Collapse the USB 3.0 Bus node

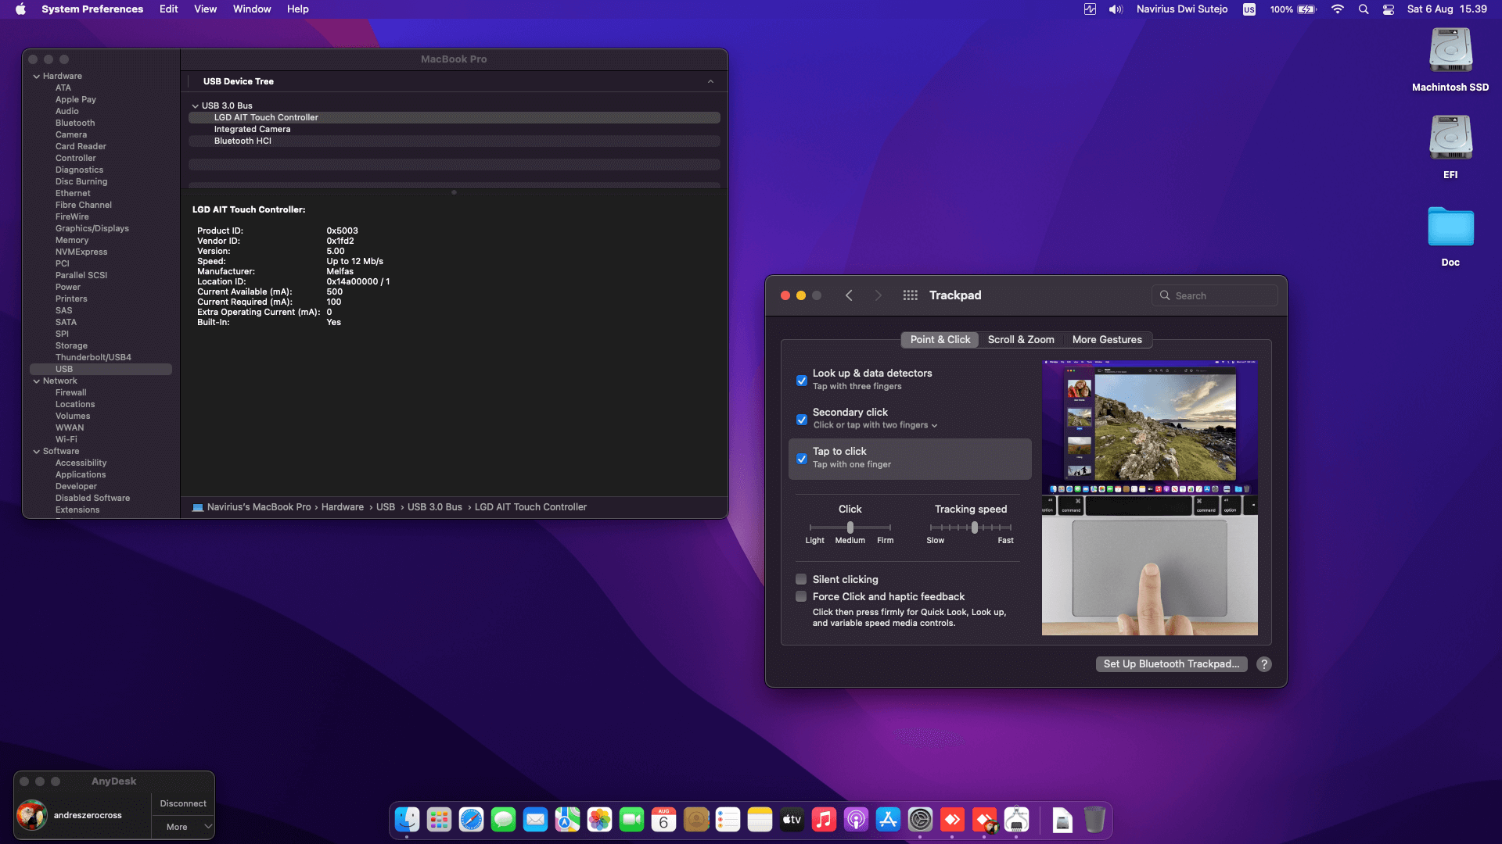(x=195, y=106)
